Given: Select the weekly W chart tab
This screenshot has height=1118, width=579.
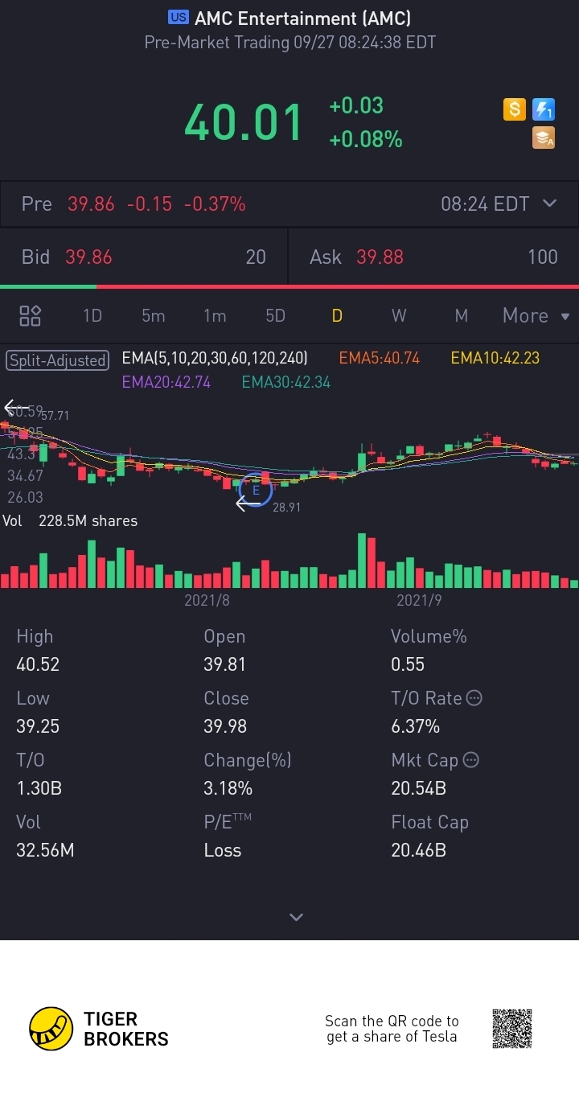Looking at the screenshot, I should point(399,315).
